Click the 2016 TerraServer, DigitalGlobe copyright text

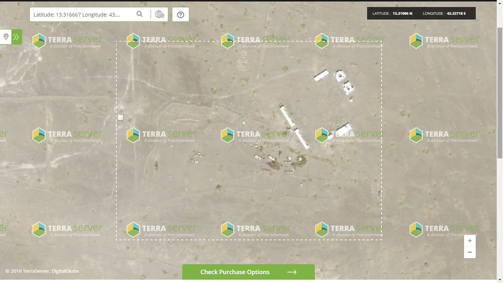point(42,271)
